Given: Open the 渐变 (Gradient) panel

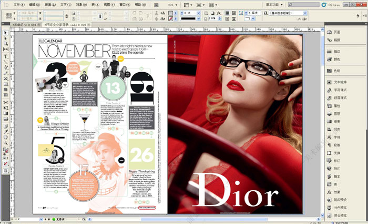Looking at the screenshot, I should [x=334, y=121].
